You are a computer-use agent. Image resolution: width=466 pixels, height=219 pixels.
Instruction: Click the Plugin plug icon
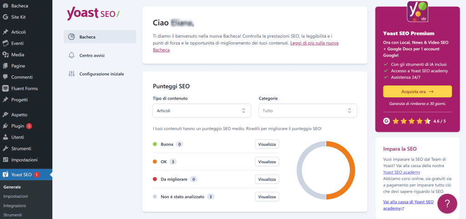tap(5, 126)
